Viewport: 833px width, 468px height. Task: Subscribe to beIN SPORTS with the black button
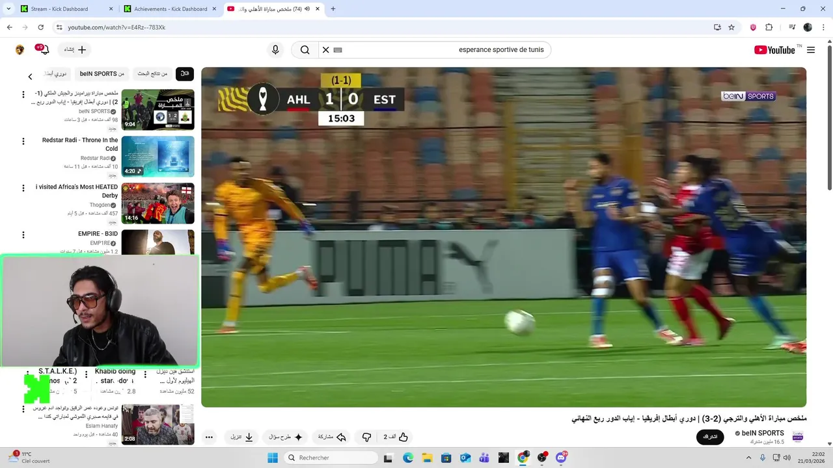point(710,437)
